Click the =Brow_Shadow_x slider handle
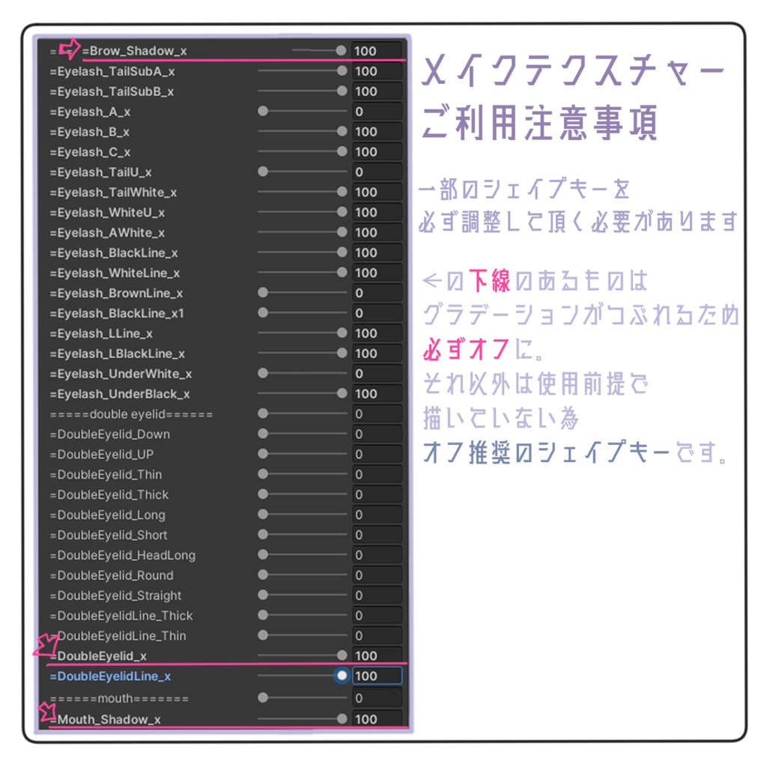The width and height of the screenshot is (767, 767). 341,51
